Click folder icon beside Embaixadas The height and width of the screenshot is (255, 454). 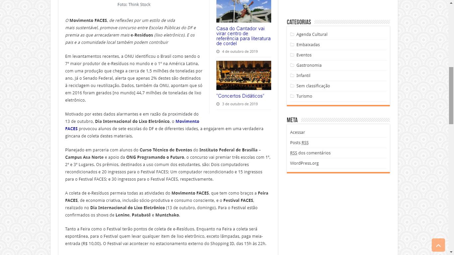[x=292, y=44]
